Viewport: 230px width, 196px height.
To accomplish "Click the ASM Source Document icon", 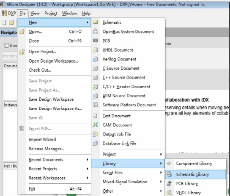I will tap(96, 96).
